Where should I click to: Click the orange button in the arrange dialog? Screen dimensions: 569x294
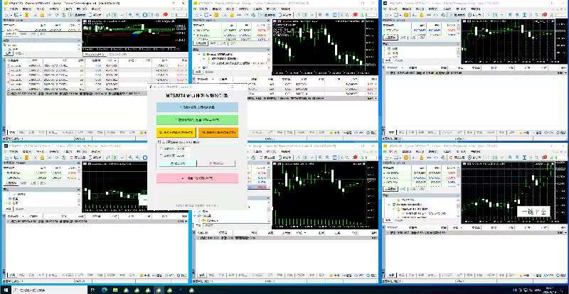click(218, 133)
